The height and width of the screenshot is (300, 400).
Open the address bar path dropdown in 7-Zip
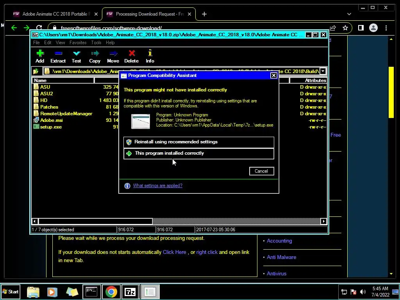click(x=323, y=71)
